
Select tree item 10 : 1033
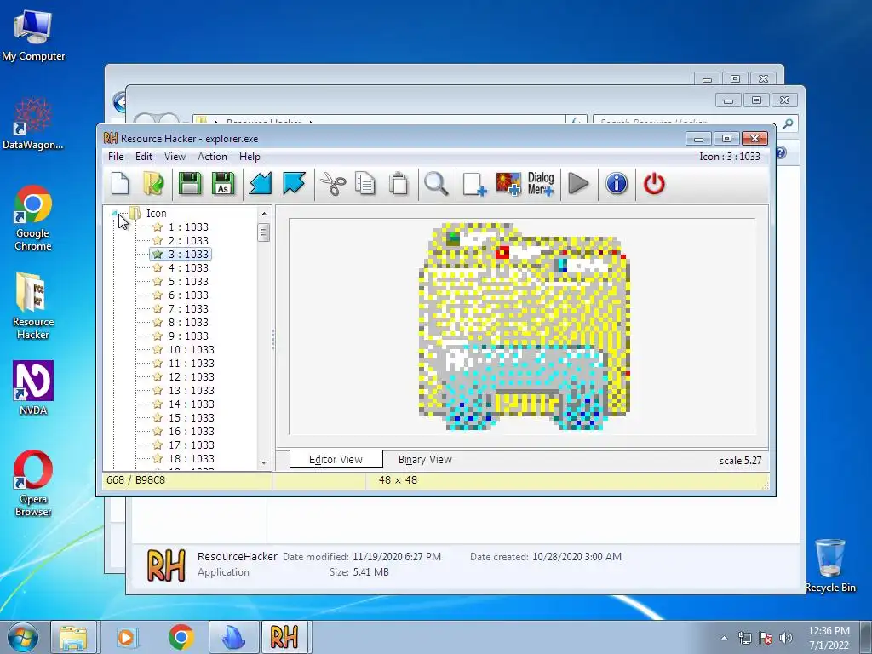tap(191, 349)
